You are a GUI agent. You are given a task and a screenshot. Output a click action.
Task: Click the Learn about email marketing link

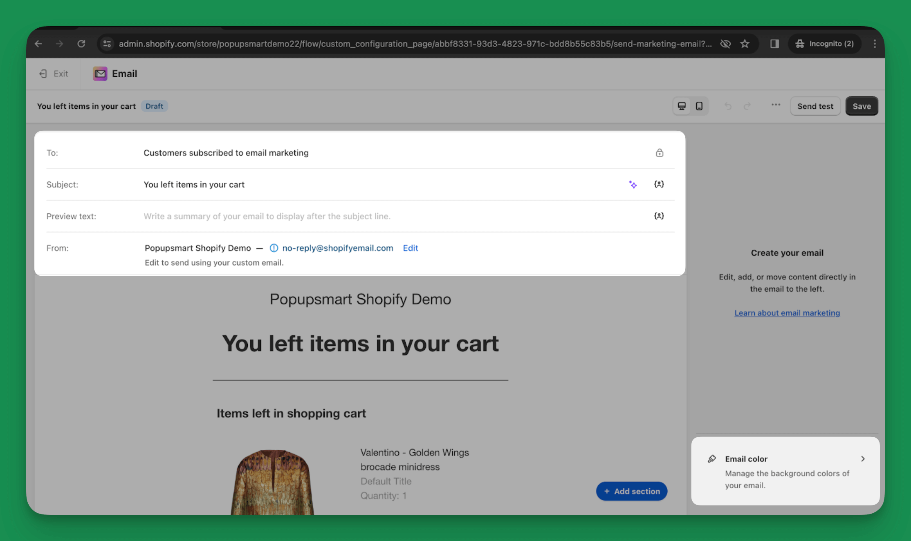[x=787, y=312]
